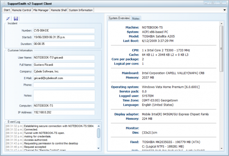Select the Remote Shell tab
Image resolution: width=229 pixels, height=156 pixels.
point(59,10)
